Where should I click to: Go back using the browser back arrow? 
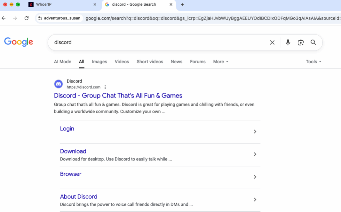coord(4,18)
